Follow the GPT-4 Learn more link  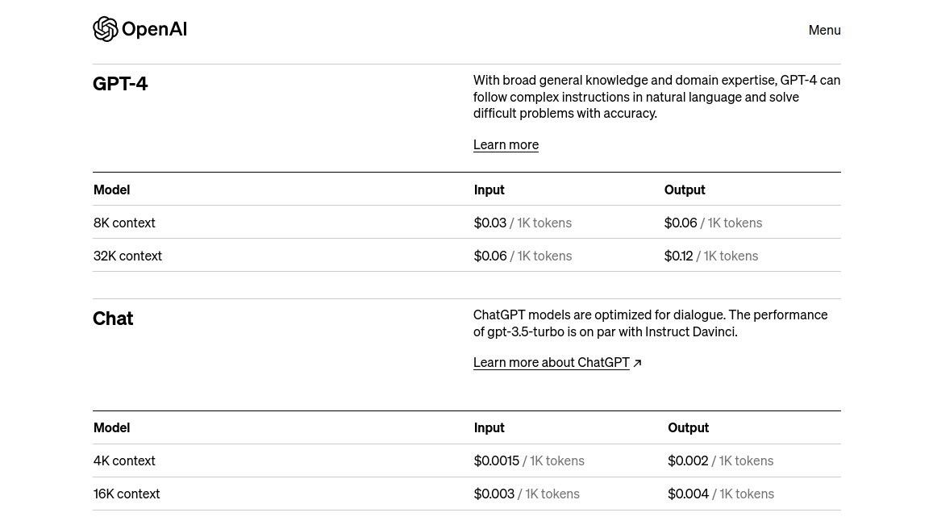(x=506, y=145)
